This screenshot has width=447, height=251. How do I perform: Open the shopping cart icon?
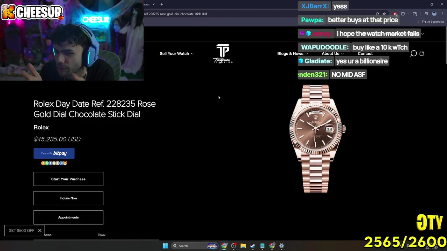(422, 53)
